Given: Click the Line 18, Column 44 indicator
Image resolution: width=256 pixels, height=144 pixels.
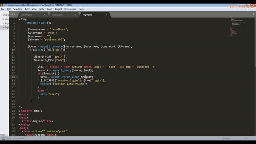Looking at the screenshot, I should point(16,138).
